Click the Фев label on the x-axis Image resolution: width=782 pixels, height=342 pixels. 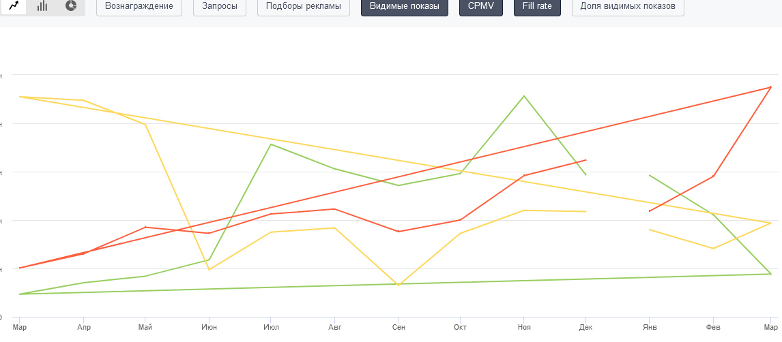pos(714,328)
